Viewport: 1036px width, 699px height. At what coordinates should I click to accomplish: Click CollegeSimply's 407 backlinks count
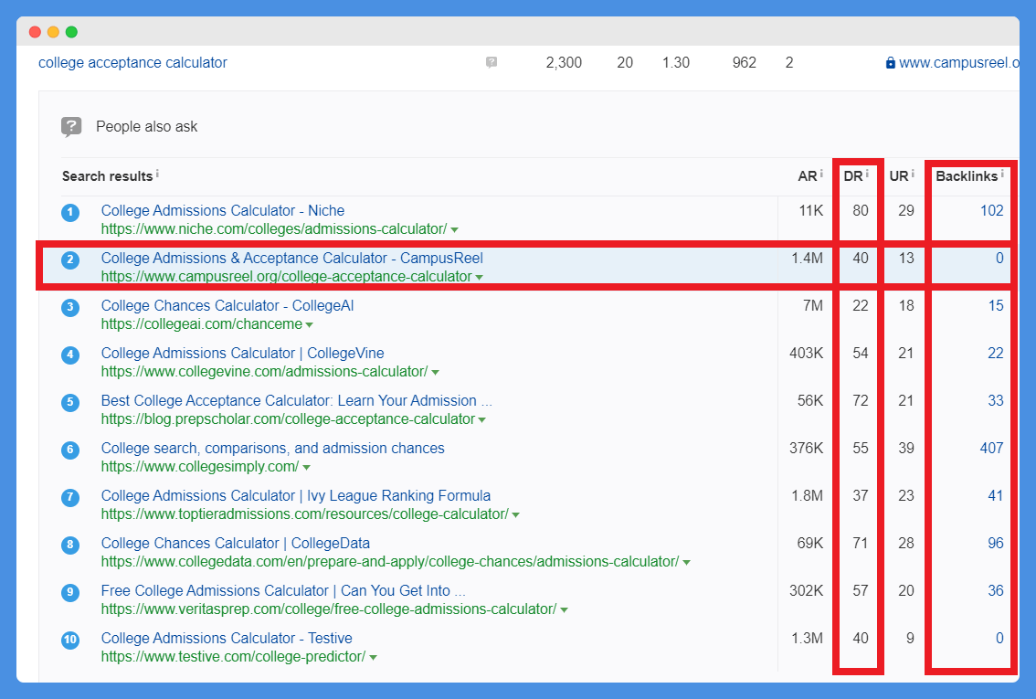coord(992,449)
